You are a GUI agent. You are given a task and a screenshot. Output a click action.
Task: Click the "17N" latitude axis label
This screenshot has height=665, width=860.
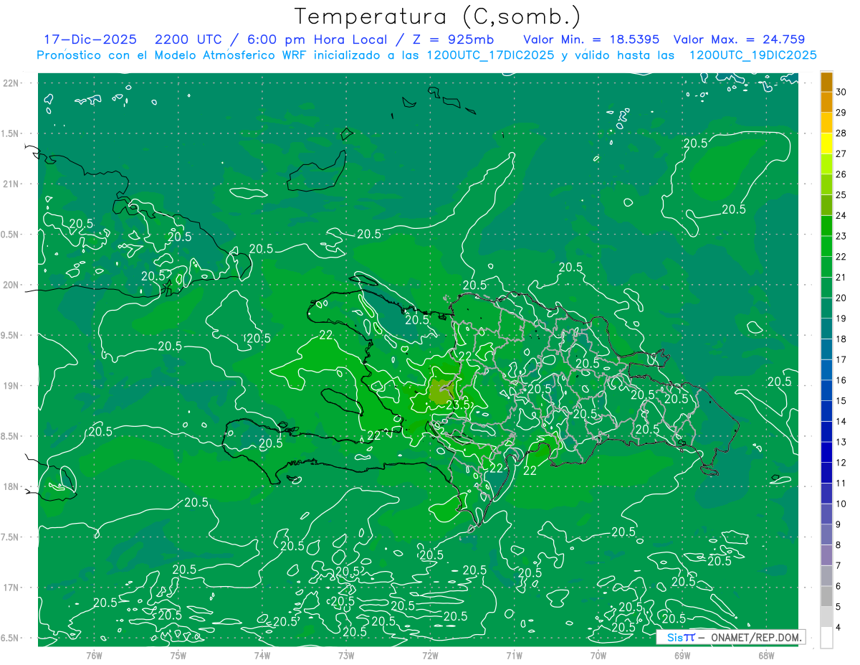coord(12,588)
